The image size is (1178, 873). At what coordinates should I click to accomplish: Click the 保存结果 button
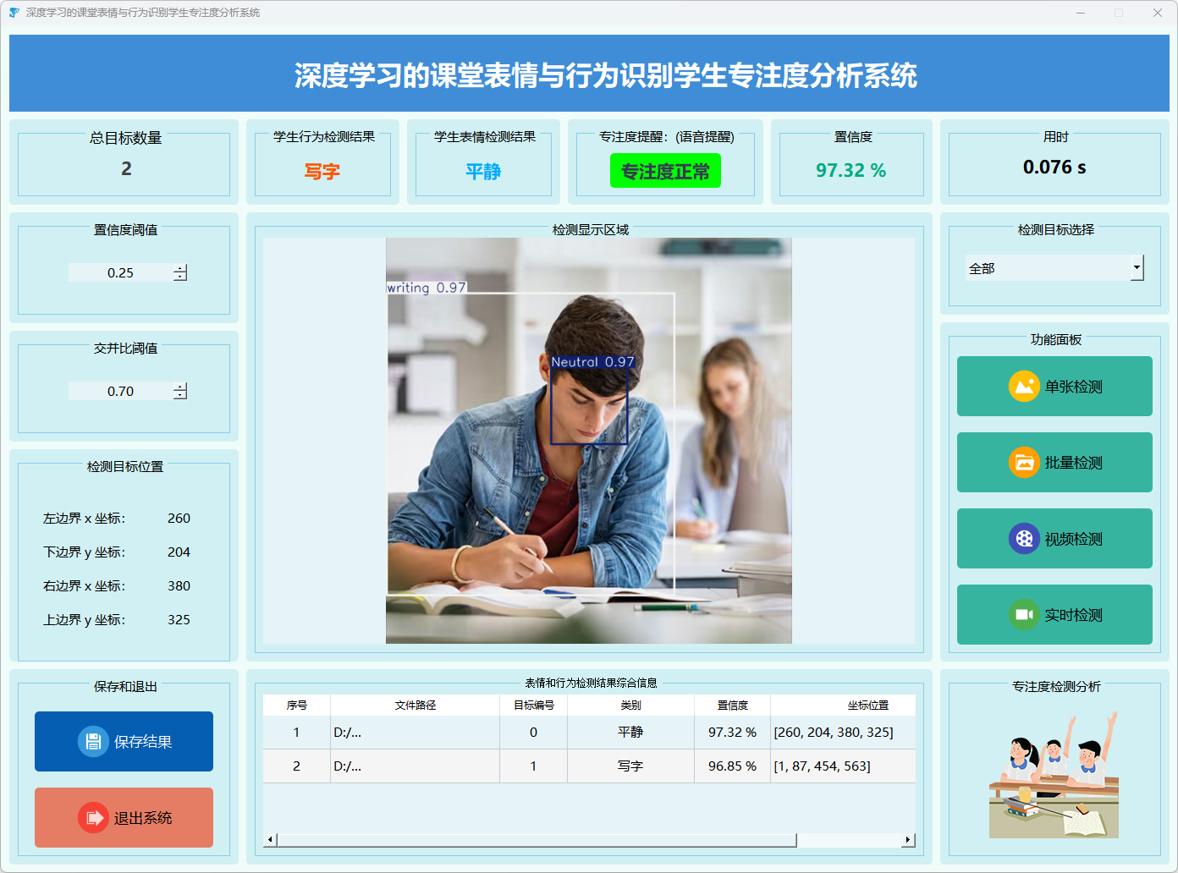(124, 742)
